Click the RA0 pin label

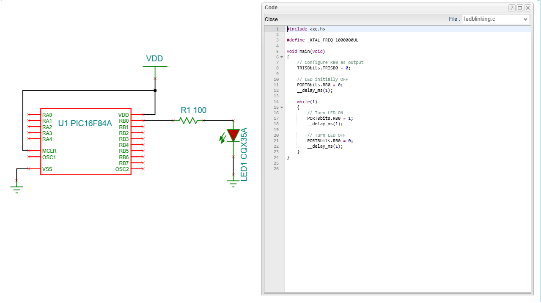[47, 115]
